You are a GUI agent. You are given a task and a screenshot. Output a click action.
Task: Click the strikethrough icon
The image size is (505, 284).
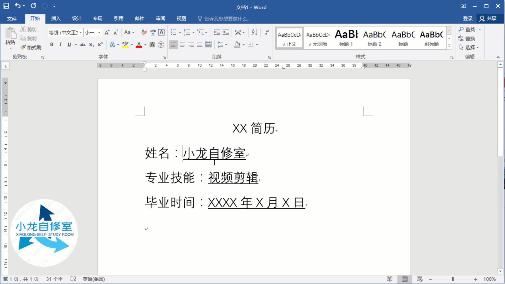coord(83,45)
